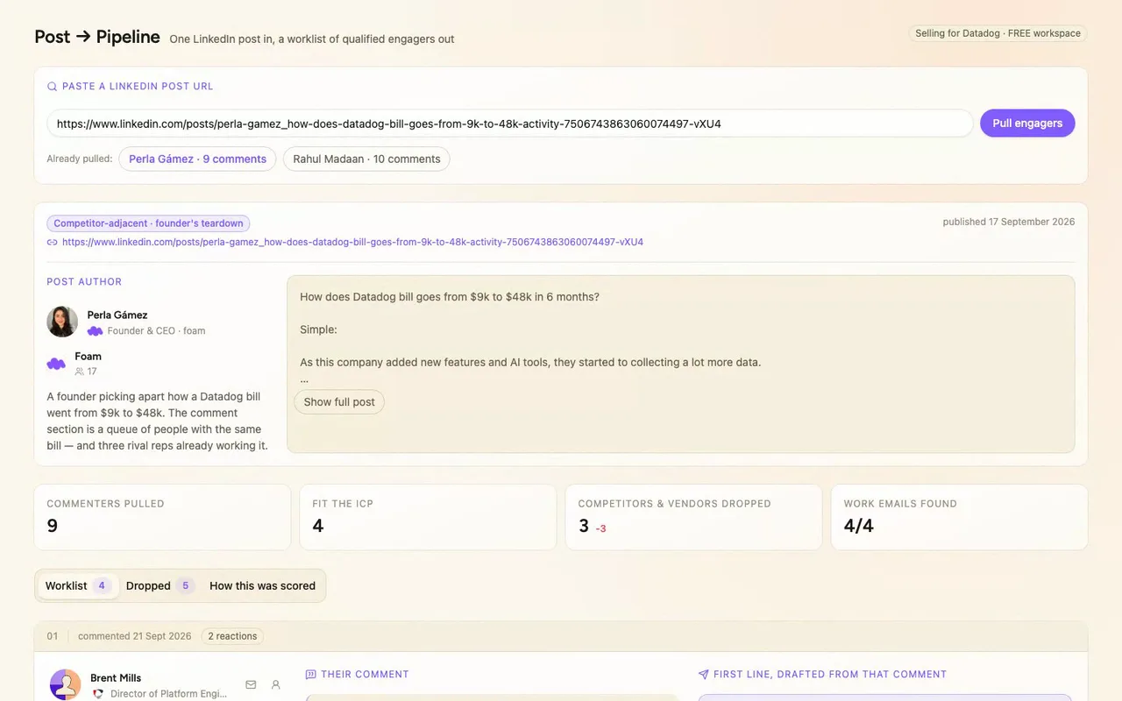The image size is (1122, 701).
Task: Click the Commenters Pulled stat card
Action: click(162, 517)
